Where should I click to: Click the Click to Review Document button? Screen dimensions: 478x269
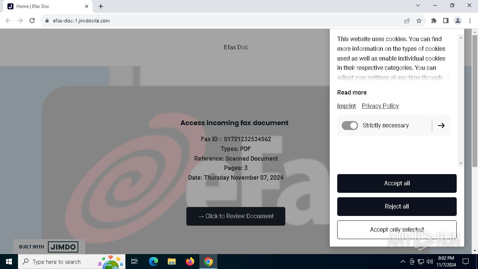coord(236,216)
